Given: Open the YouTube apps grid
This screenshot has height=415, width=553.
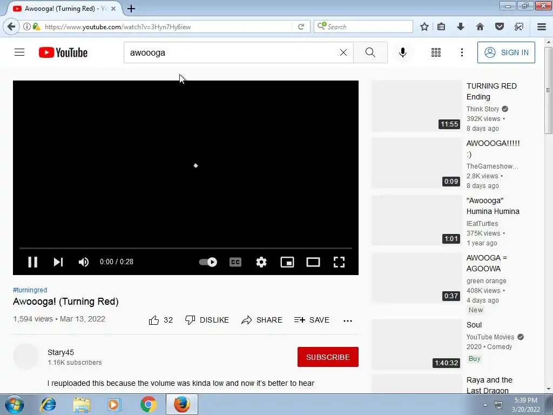Looking at the screenshot, I should (x=436, y=52).
